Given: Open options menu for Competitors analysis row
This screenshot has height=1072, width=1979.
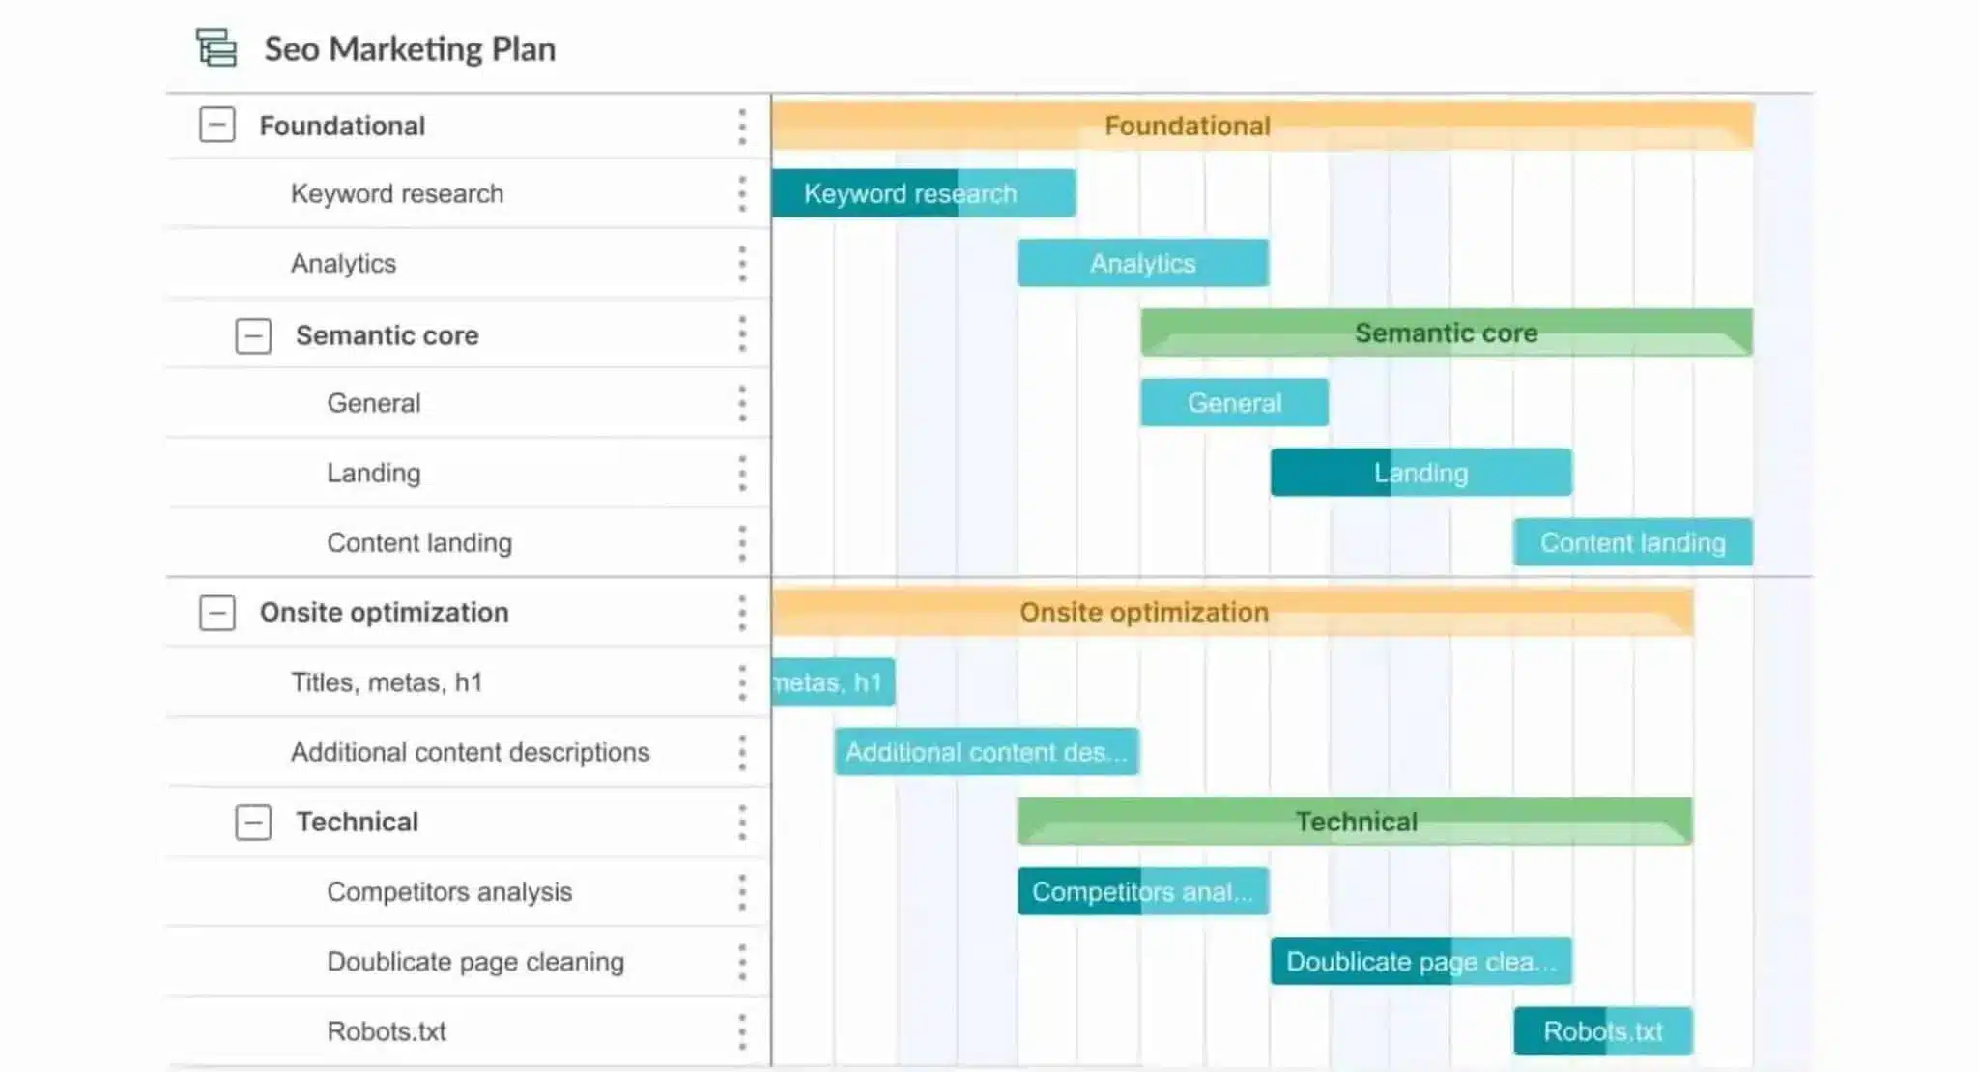Looking at the screenshot, I should (x=742, y=892).
